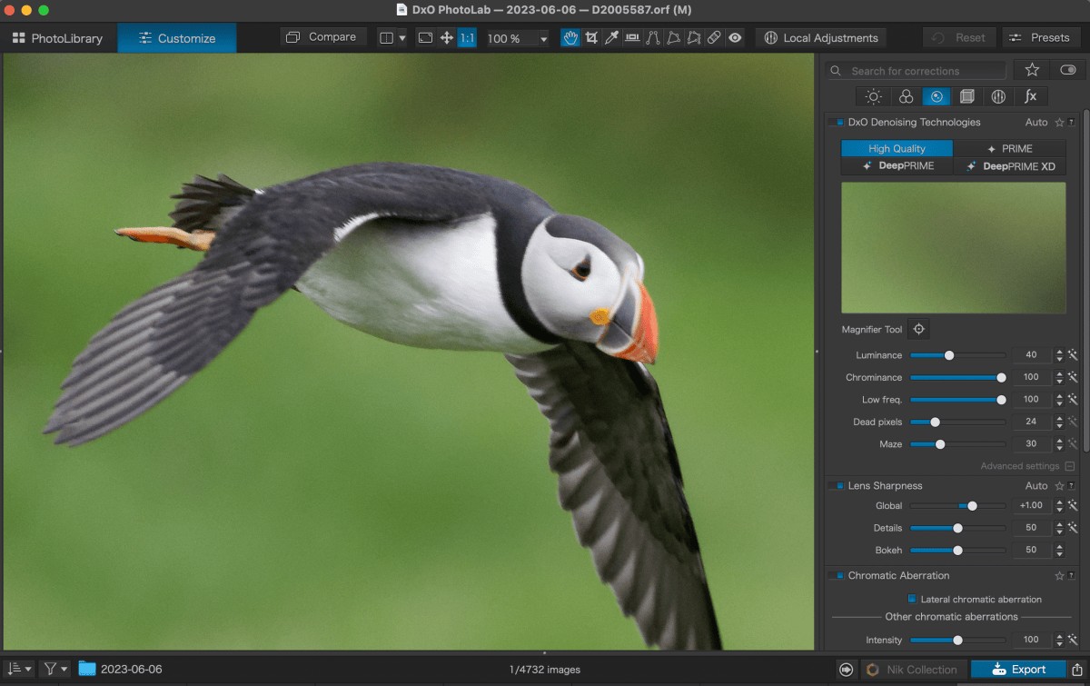Enable Lateral chromatic aberration checkbox
The image size is (1090, 686).
(913, 599)
